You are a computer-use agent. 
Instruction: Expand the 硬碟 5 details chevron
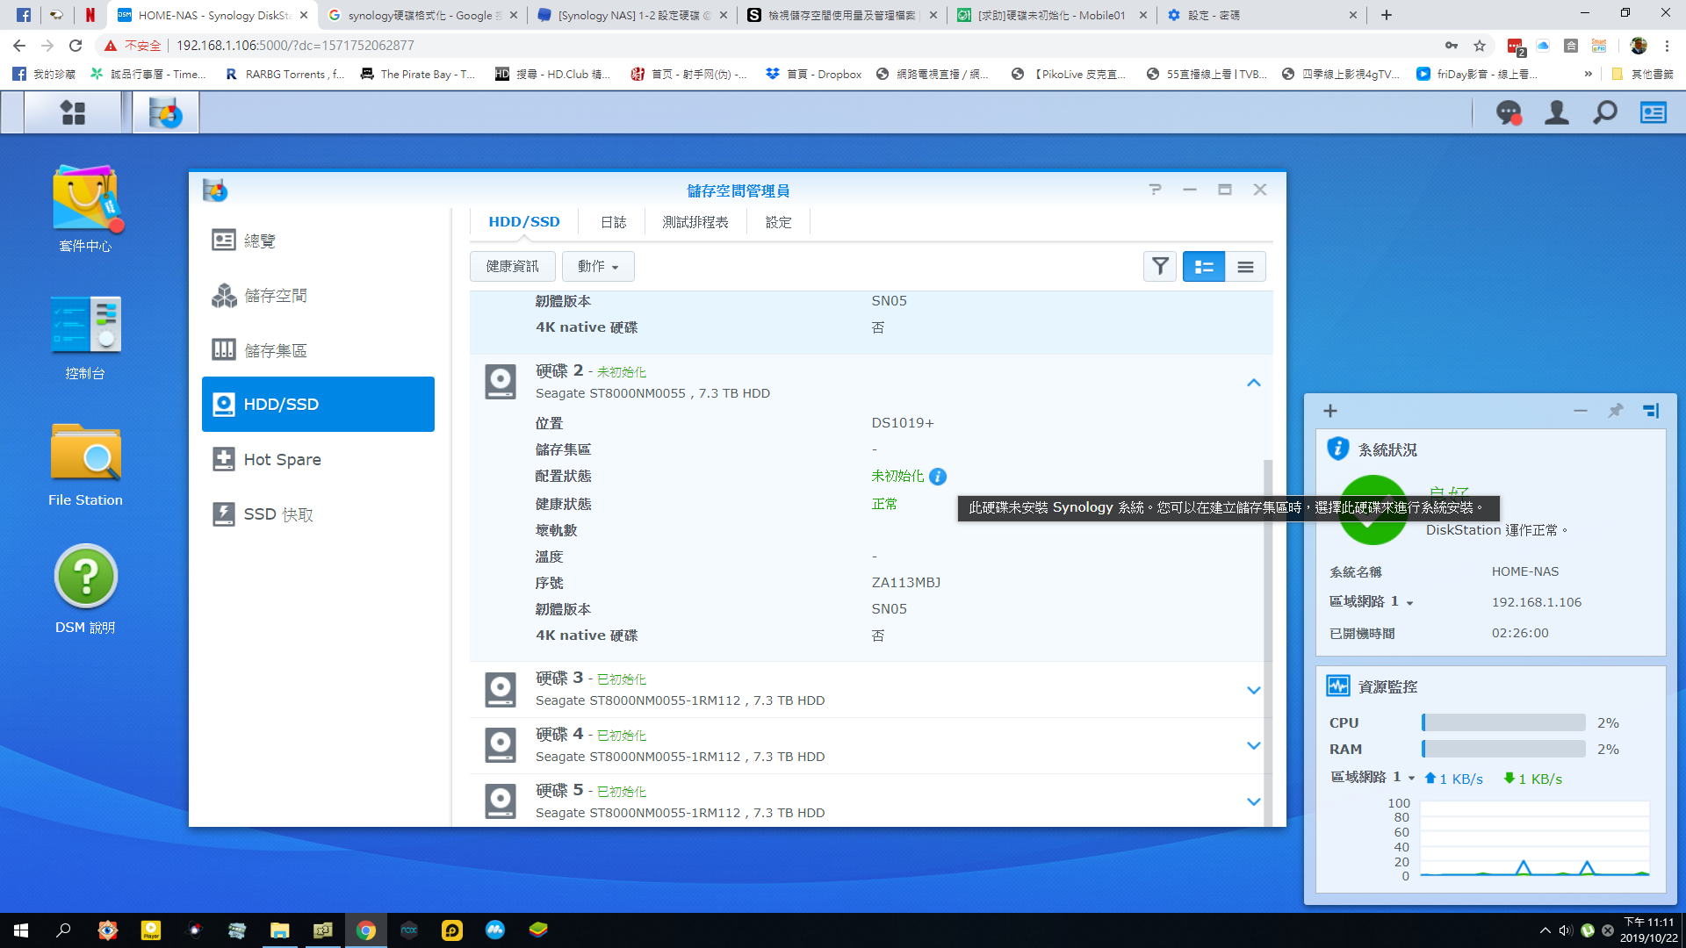[1254, 802]
